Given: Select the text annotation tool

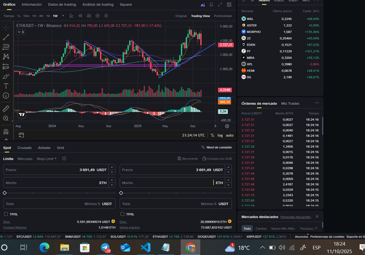Looking at the screenshot, I should [6, 86].
